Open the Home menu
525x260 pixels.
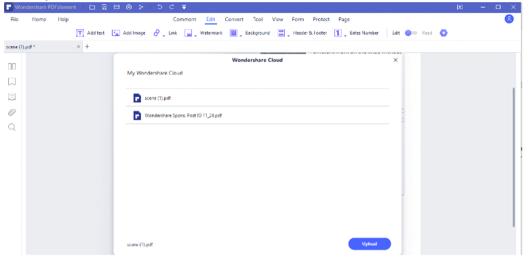pyautogui.click(x=39, y=20)
